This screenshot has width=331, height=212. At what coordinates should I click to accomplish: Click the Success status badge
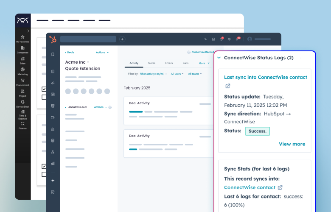click(x=257, y=131)
